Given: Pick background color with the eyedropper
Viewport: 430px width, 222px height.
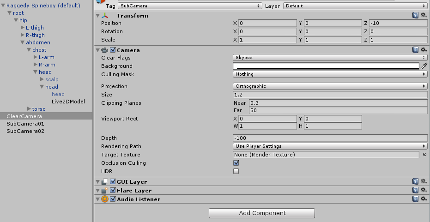Looking at the screenshot, I should (x=424, y=66).
